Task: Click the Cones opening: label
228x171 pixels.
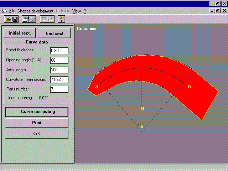Action: tap(20, 98)
